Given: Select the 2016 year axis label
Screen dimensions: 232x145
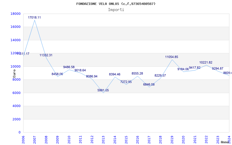Looking at the screenshot, I should pos(137,139).
